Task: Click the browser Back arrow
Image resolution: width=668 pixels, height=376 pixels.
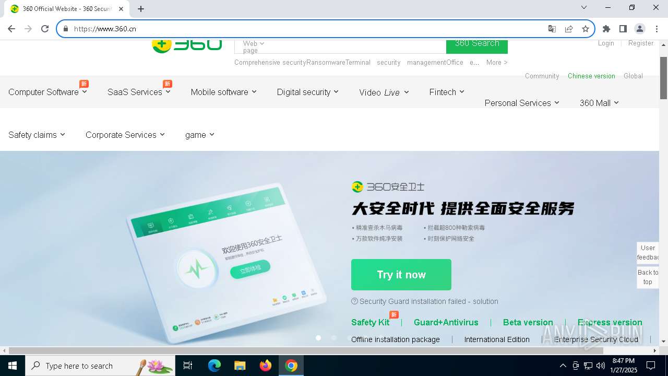Action: (x=11, y=29)
